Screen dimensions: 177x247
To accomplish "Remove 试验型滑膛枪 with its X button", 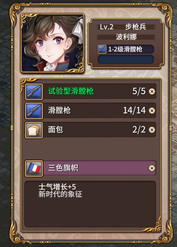I will (152, 91).
